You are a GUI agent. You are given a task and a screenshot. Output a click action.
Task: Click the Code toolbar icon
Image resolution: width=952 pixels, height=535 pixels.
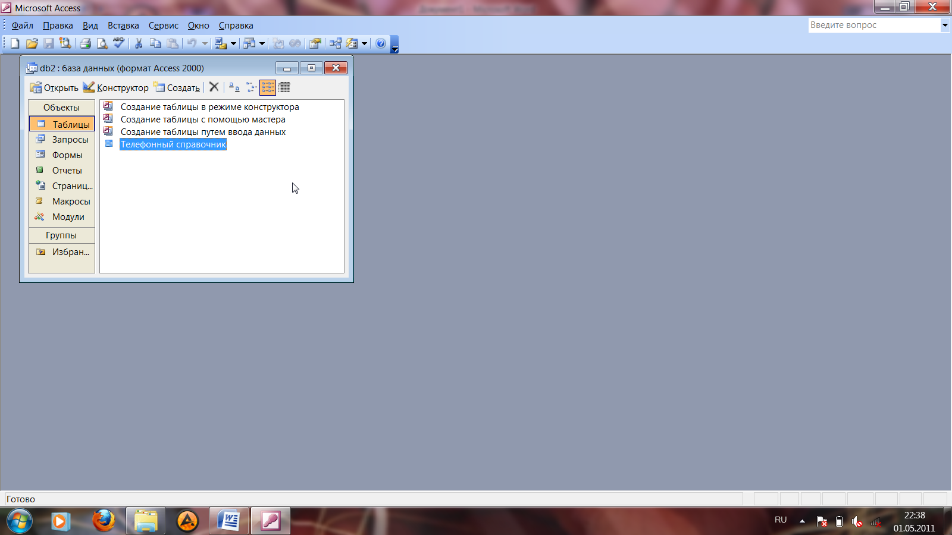pyautogui.click(x=278, y=43)
